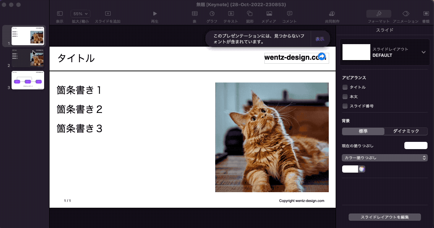This screenshot has height=228, width=434.
Task: Enable the スライド番号 checkbox
Action: click(344, 106)
